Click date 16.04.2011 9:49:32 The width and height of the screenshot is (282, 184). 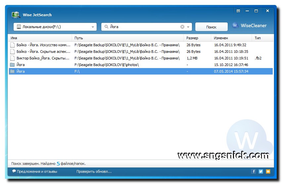pos(230,45)
